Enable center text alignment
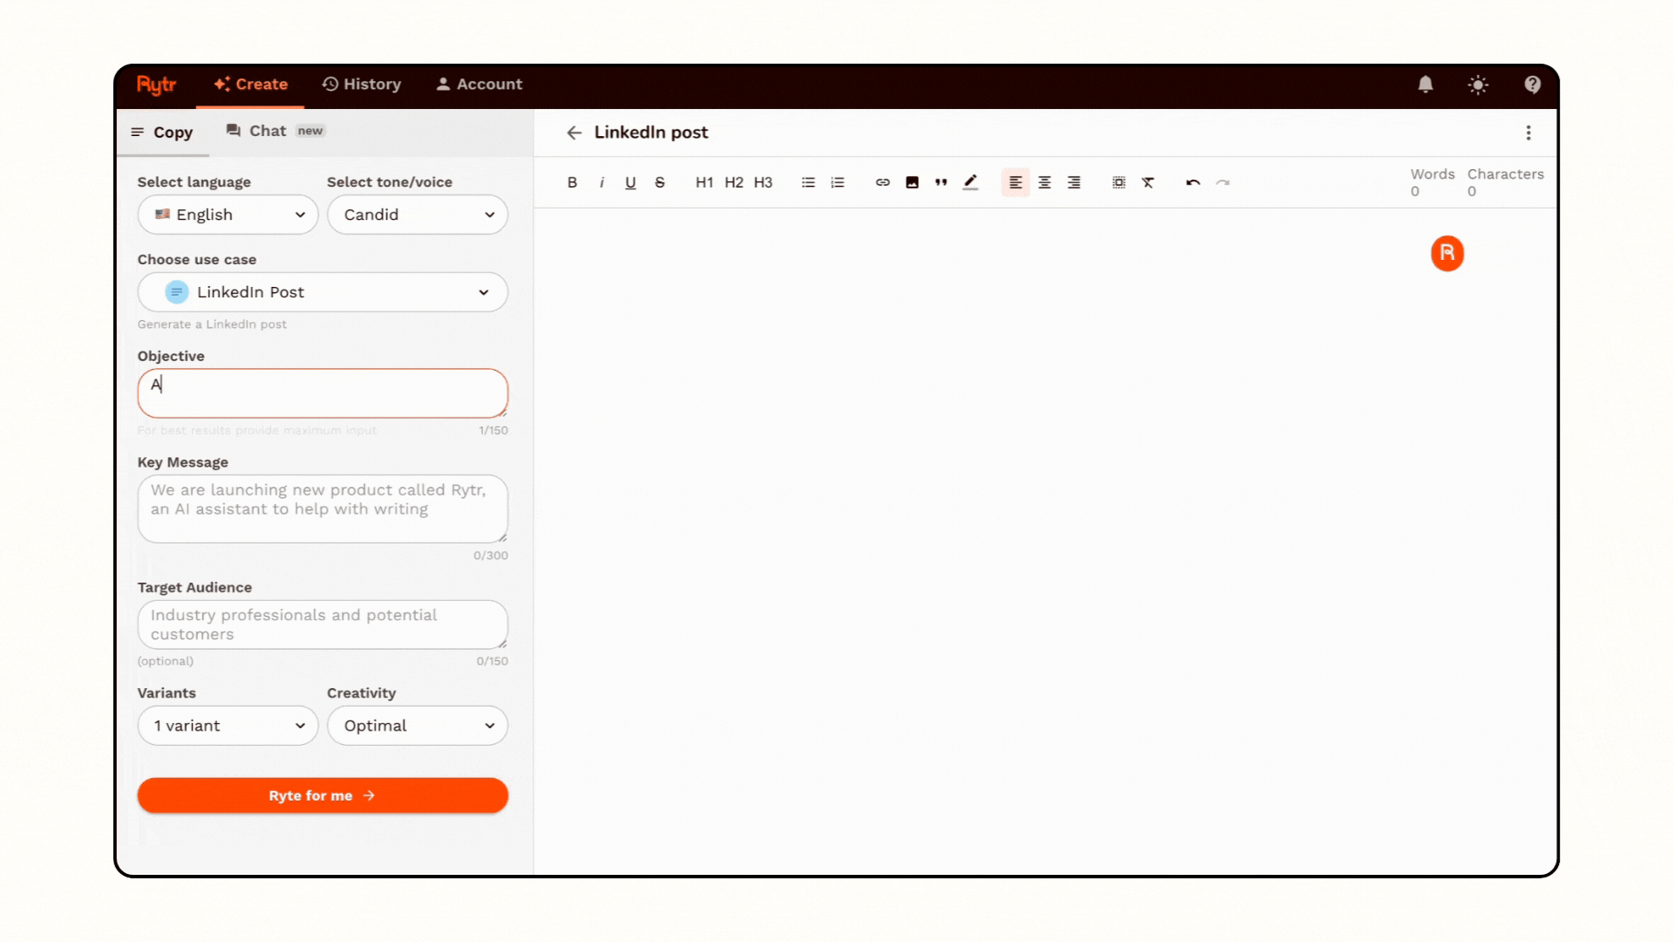This screenshot has width=1674, height=942. click(1045, 182)
